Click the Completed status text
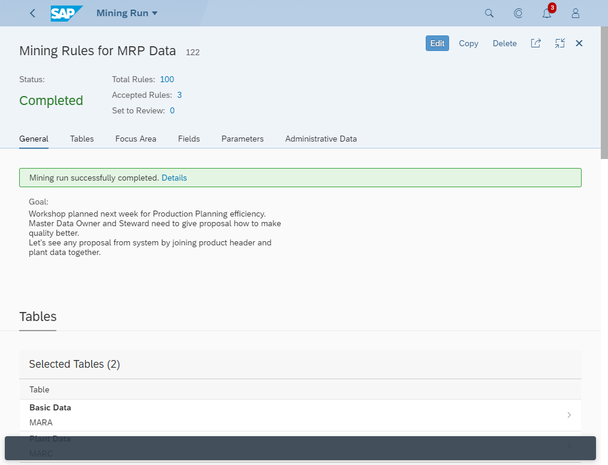The height and width of the screenshot is (465, 608). [51, 101]
